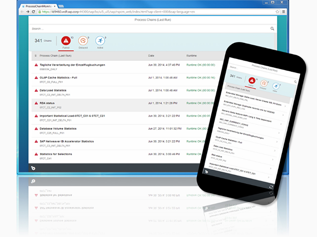The height and width of the screenshot is (237, 317).
Task: Click date Jun 27, 2014, 11:01:32 PM
Action: [x=165, y=128]
